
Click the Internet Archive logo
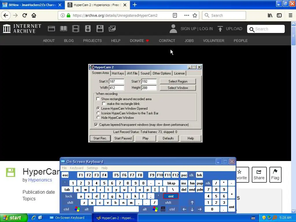click(x=22, y=29)
